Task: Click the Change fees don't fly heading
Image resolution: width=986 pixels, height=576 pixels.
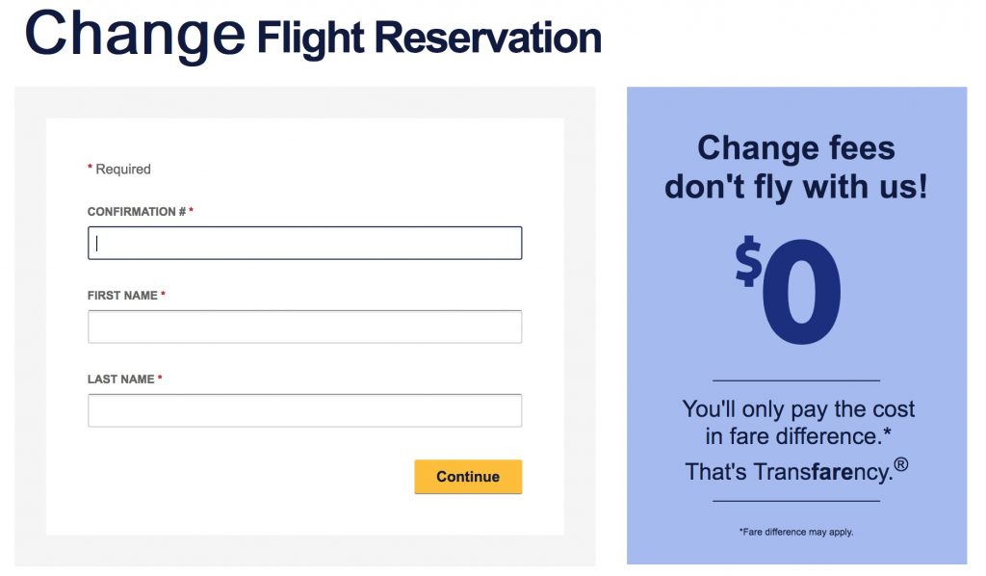Action: 797,167
